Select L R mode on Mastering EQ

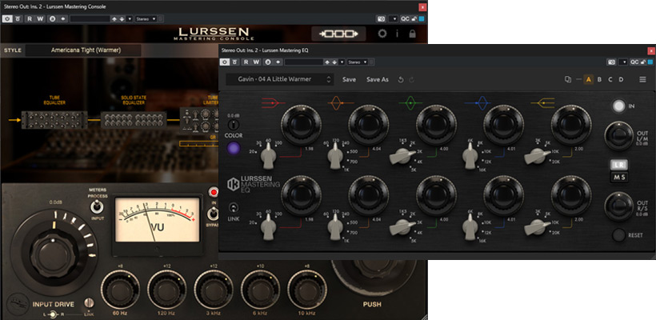pyautogui.click(x=620, y=165)
